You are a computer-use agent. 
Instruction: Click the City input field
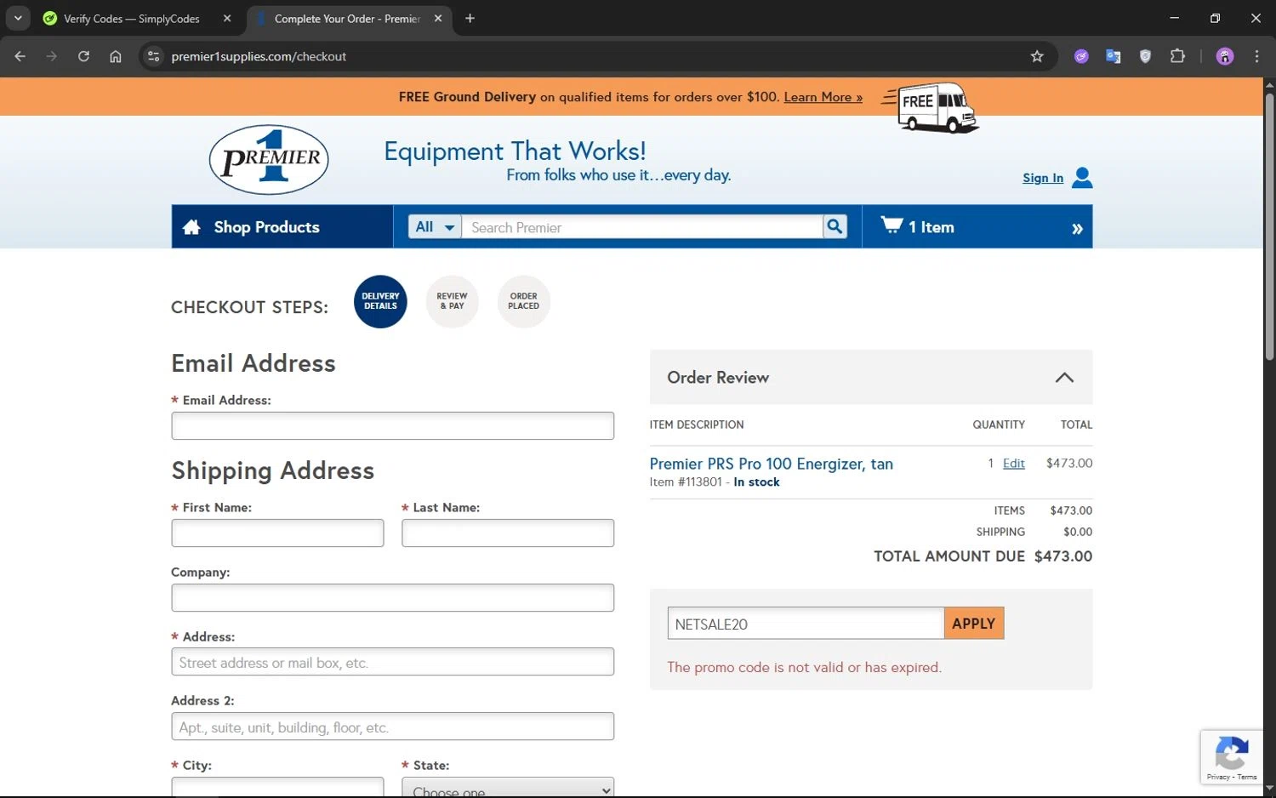click(x=277, y=787)
